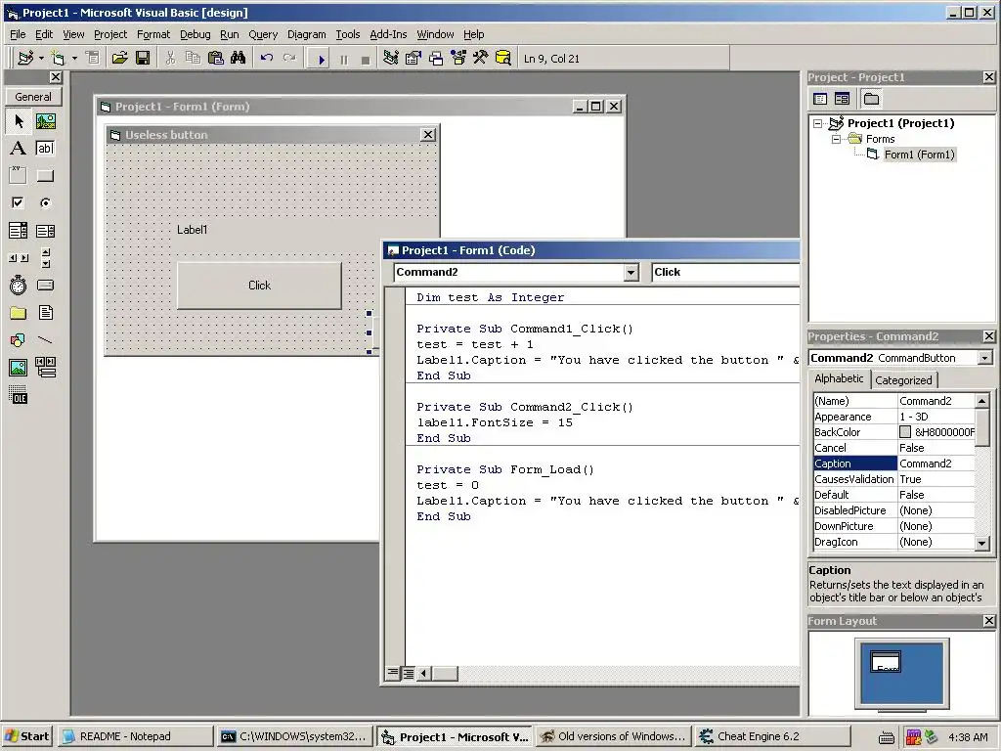Switch to the Categorized properties tab
This screenshot has height=751, width=1001.
[903, 380]
